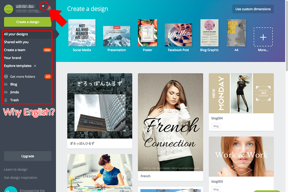Screen dimensions: 288x192
Task: Click the green smiley profile avatar
Action: point(8,9)
